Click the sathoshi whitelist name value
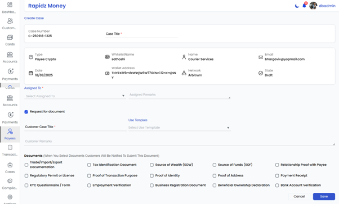 [x=118, y=59]
